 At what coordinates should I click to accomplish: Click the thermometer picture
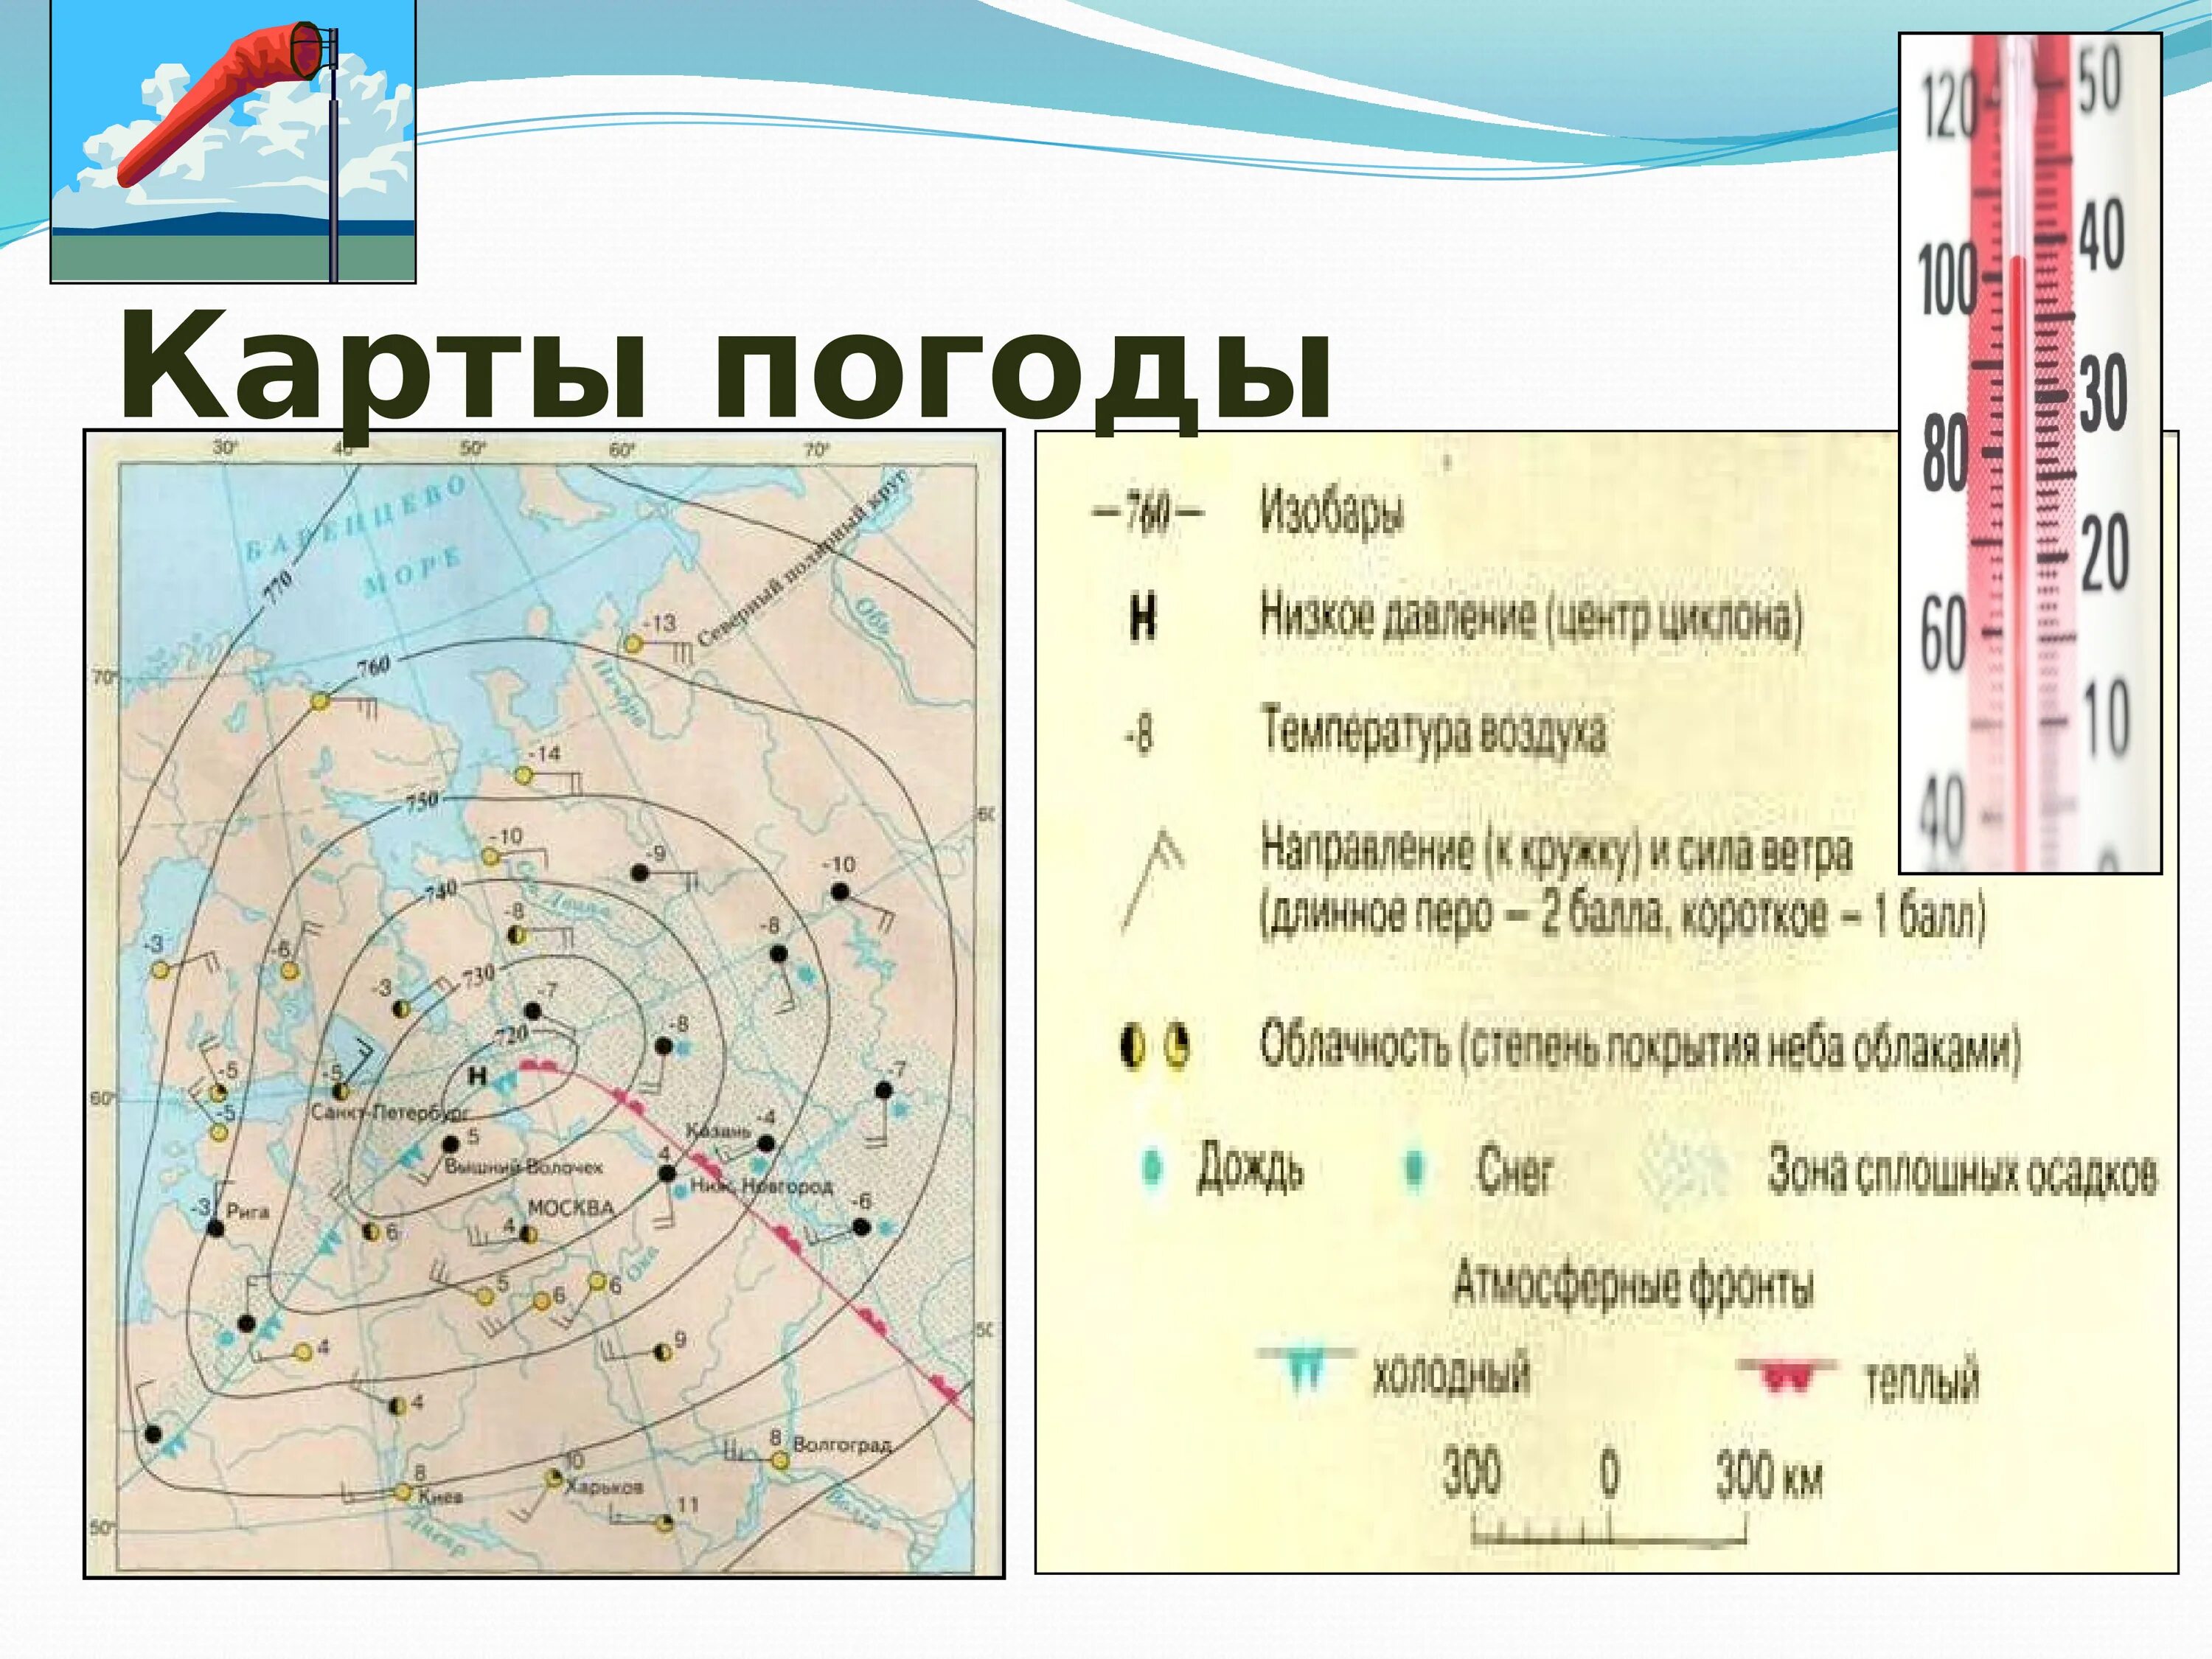2030,453
